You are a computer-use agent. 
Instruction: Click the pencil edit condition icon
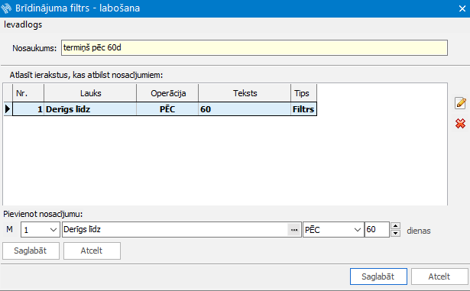click(460, 103)
